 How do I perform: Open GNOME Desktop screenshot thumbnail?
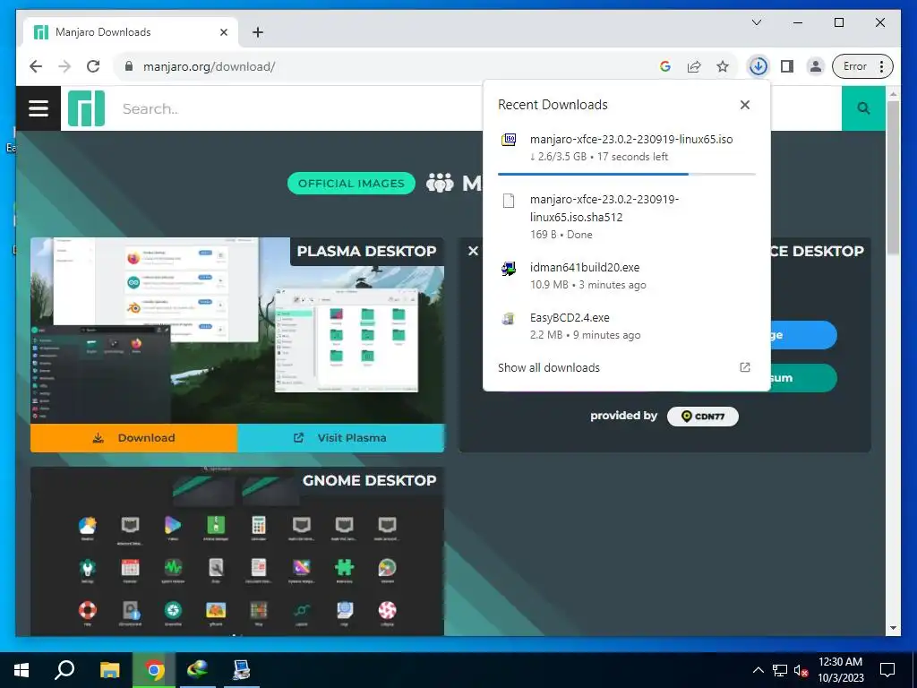(236, 551)
